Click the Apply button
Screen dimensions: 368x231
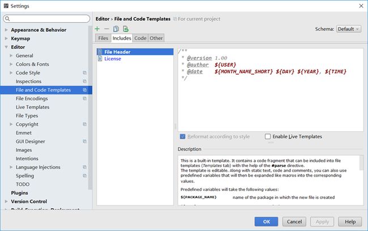(x=322, y=221)
